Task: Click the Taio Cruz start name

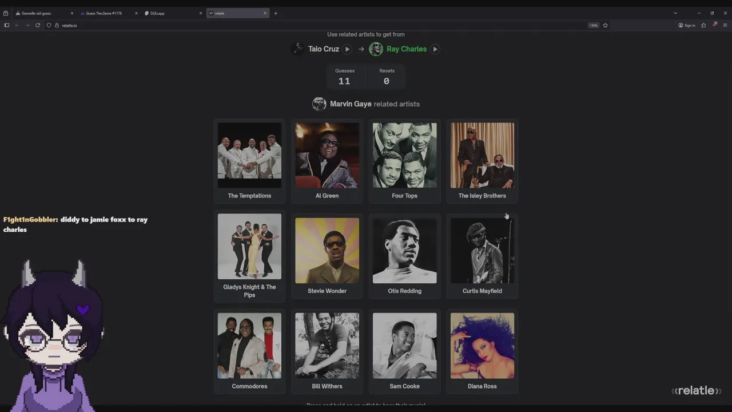Action: click(x=324, y=49)
